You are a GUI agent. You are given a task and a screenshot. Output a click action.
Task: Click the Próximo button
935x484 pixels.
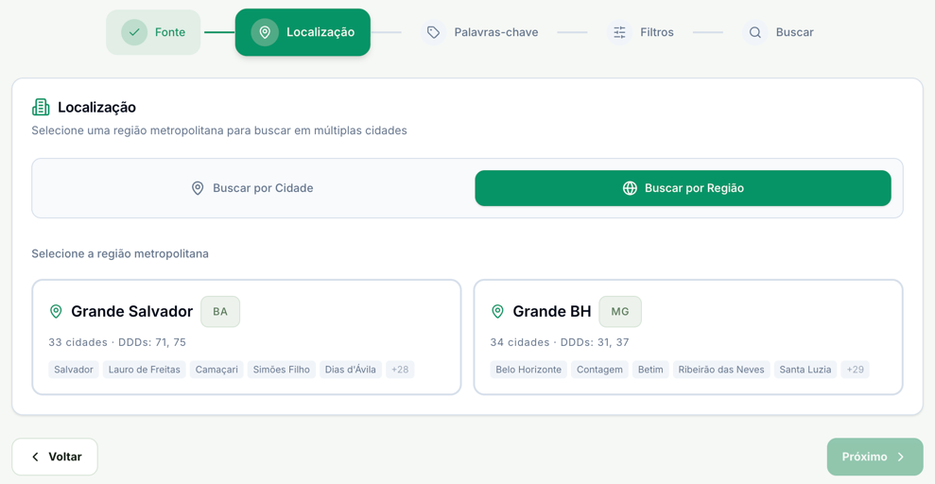[874, 457]
